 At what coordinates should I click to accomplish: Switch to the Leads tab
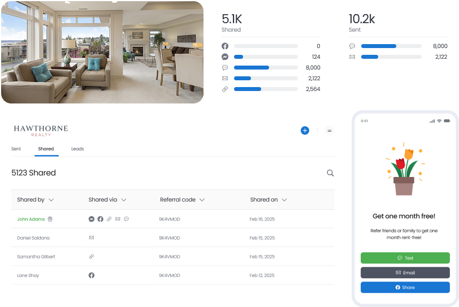(x=77, y=149)
